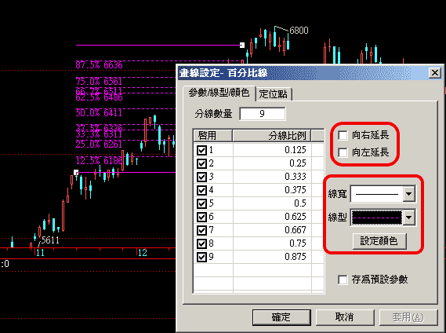Open color picker via 設定顏色
The width and height of the screenshot is (446, 333).
pos(379,241)
